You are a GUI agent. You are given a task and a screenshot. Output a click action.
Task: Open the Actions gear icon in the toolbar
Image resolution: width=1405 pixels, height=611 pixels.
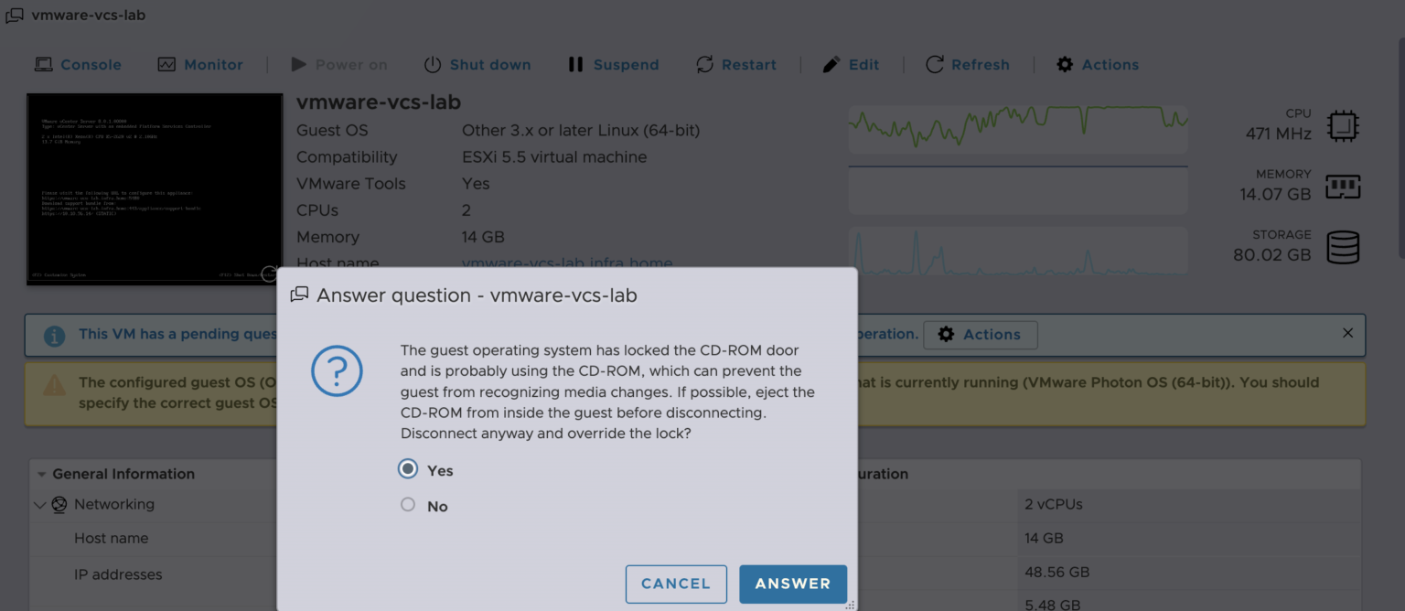1065,64
